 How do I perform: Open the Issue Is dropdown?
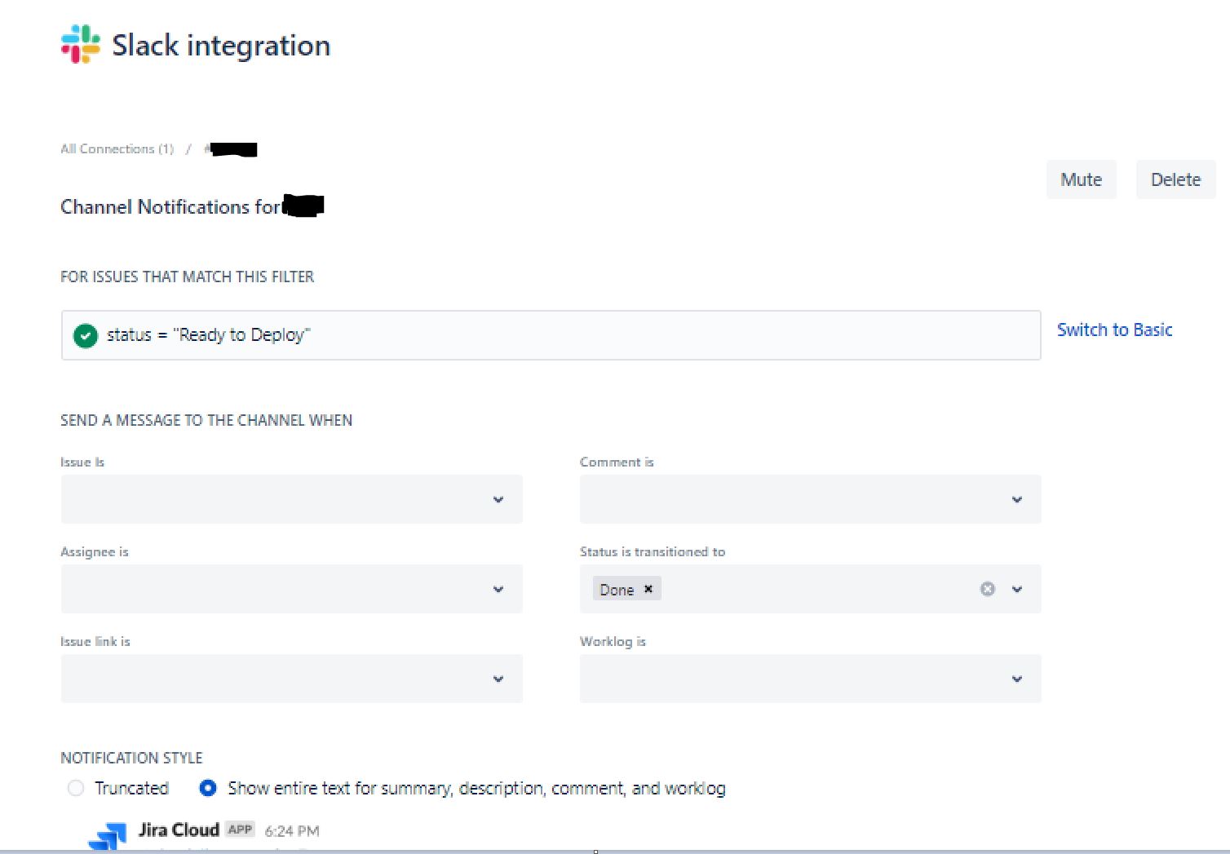click(291, 499)
